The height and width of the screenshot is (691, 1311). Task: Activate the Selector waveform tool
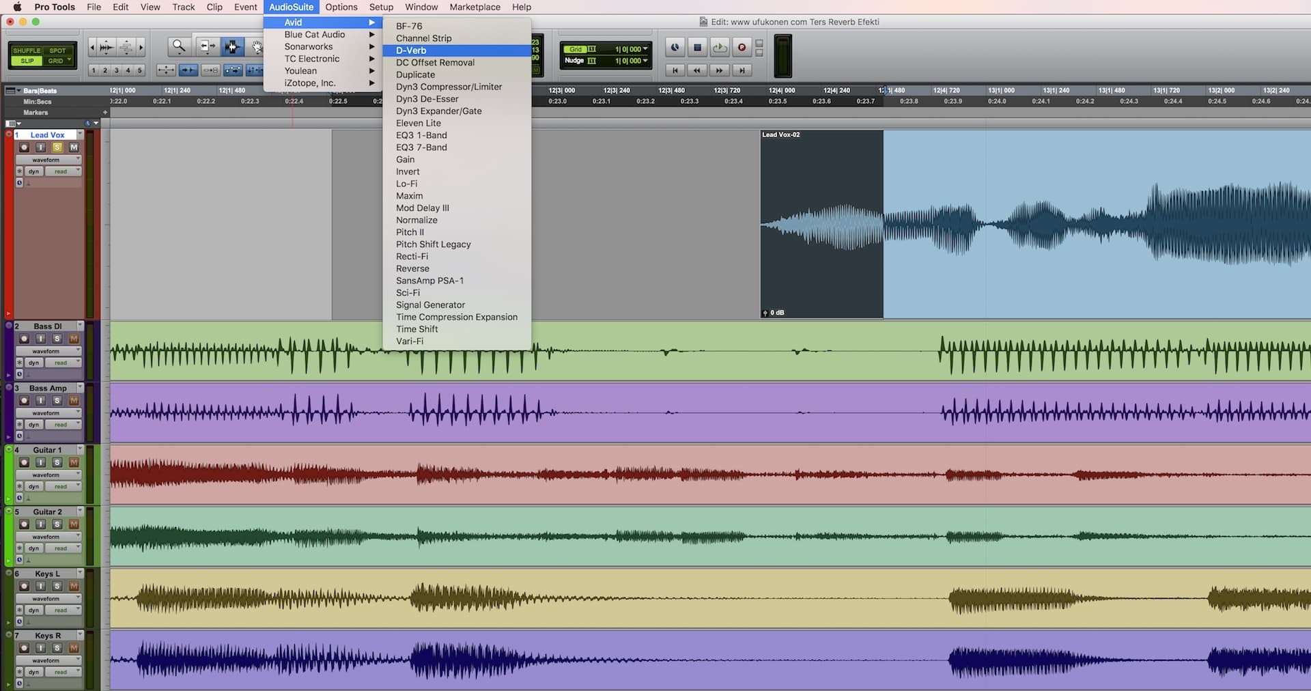232,46
